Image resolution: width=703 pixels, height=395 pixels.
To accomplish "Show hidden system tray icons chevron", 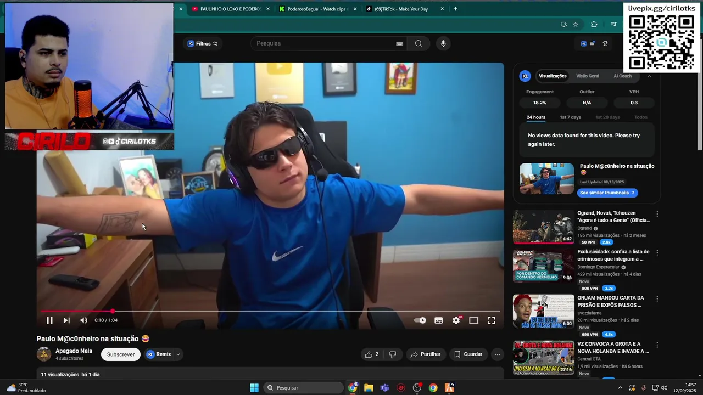I will 620,388.
